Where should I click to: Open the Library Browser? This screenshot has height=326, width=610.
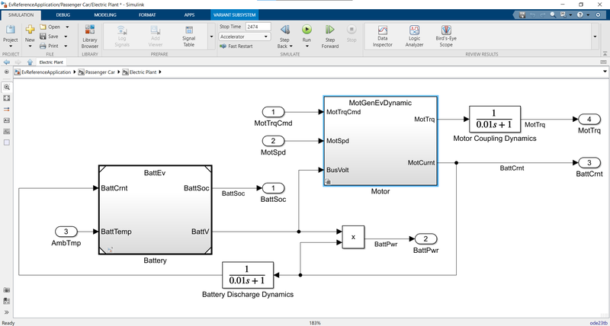(90, 36)
